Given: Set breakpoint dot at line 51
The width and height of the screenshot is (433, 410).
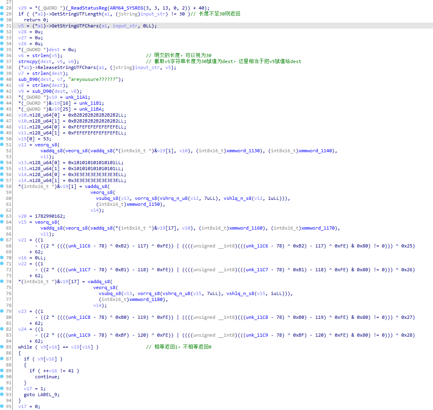Looking at the screenshot, I should tap(2, 145).
